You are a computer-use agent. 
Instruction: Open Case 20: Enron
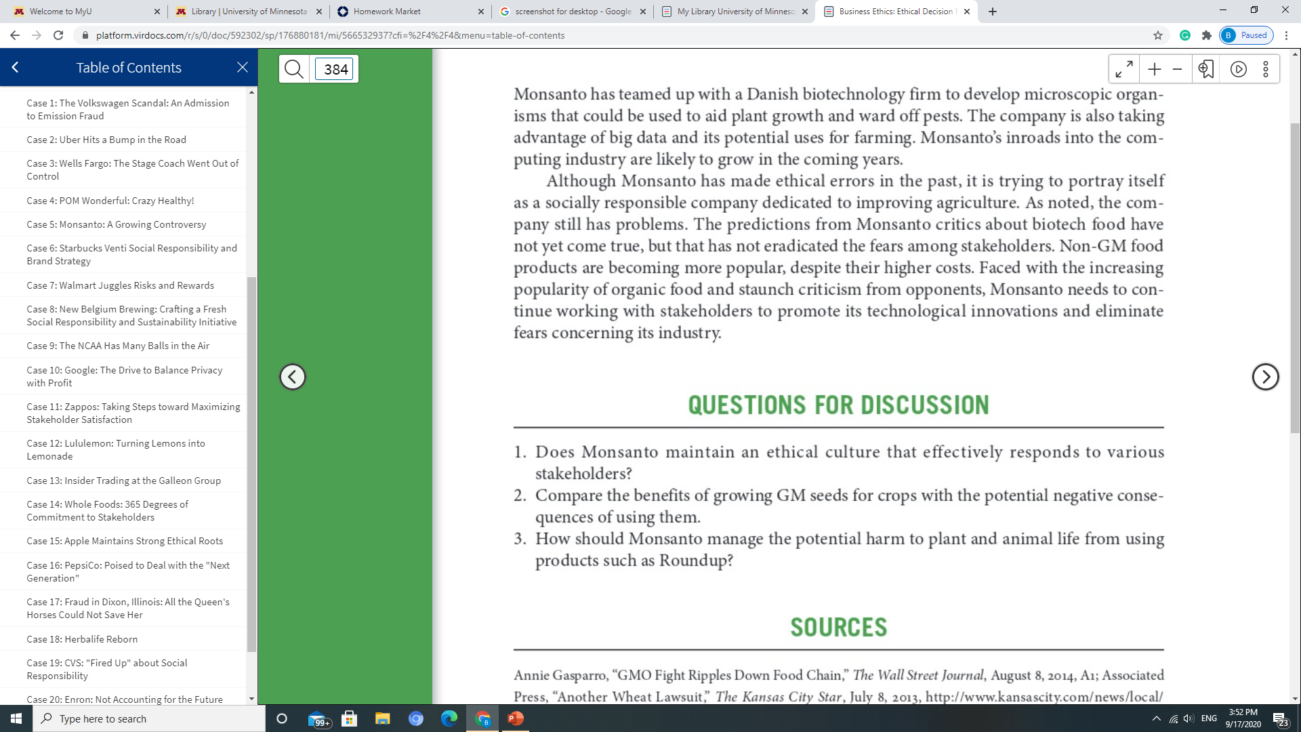point(125,699)
